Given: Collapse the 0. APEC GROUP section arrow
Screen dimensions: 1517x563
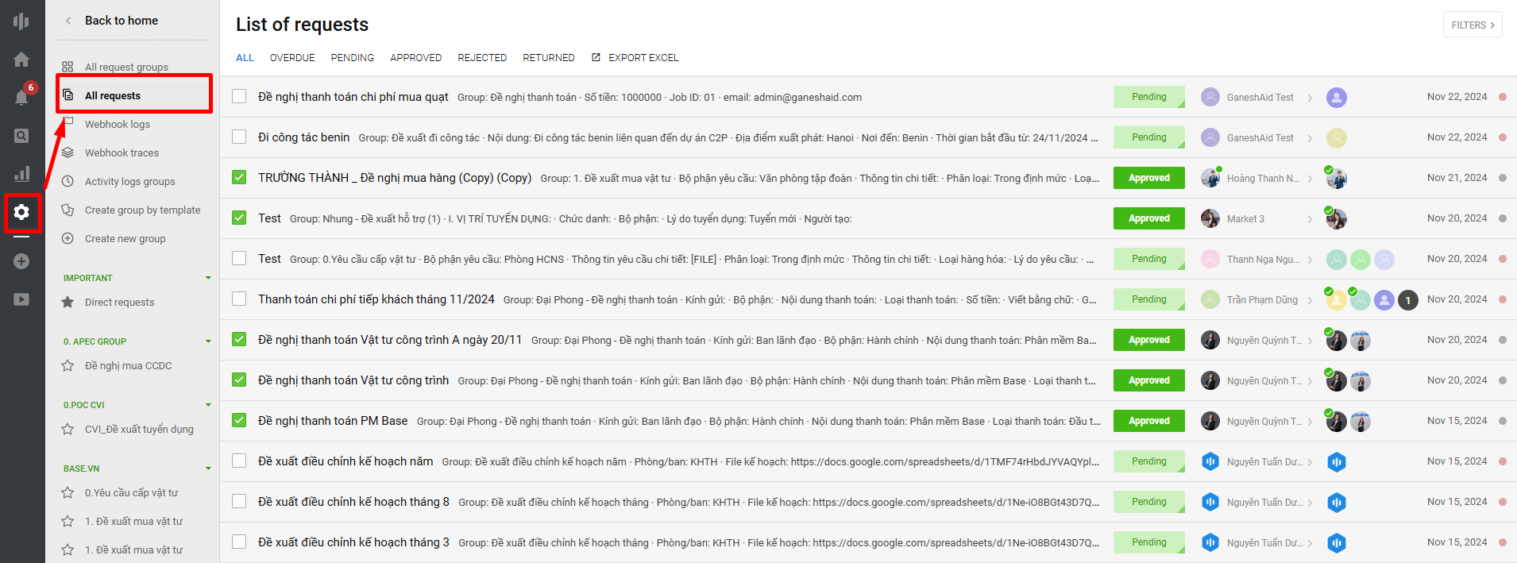Looking at the screenshot, I should pyautogui.click(x=208, y=341).
